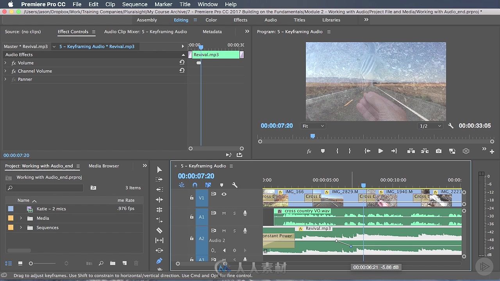Show more workspaces overflow chevron
500x281 pixels.
(366, 20)
